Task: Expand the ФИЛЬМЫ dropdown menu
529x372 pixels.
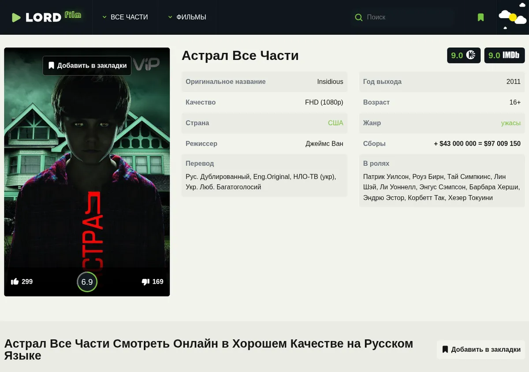Action: point(187,17)
